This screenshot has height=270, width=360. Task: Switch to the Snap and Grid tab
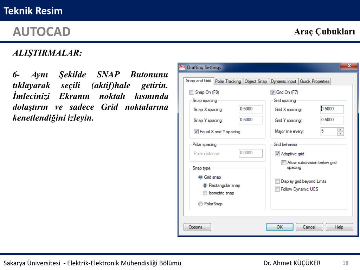click(198, 81)
